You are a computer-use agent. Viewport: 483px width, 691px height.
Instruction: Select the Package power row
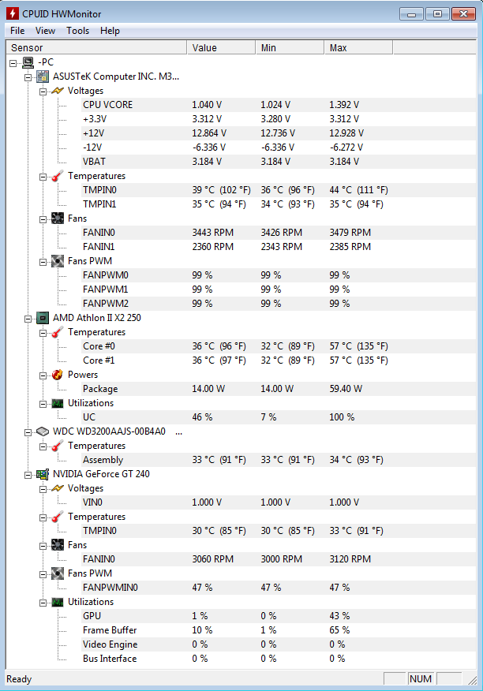(279, 389)
